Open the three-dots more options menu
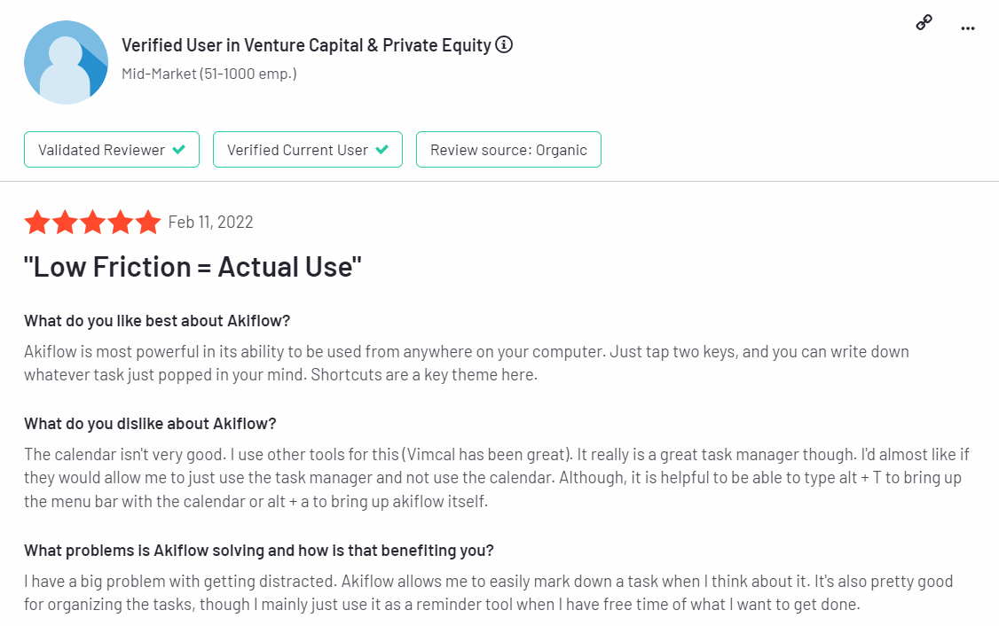Image resolution: width=999 pixels, height=626 pixels. 968,28
